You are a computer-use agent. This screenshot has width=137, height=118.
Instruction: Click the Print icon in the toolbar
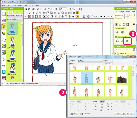(x=26, y=9)
